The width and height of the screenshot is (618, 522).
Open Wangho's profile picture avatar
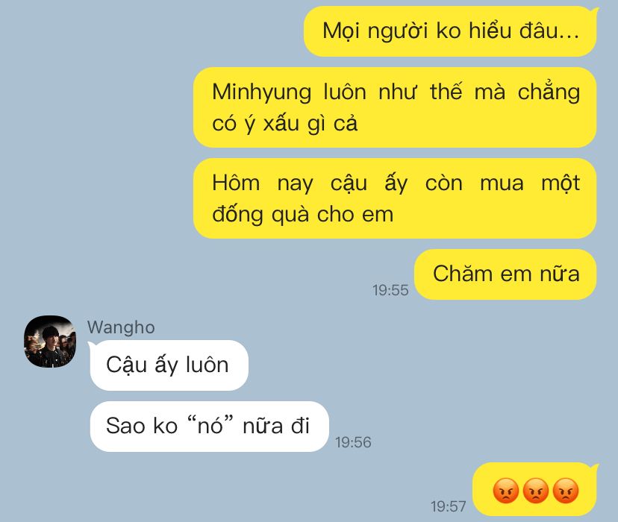50,342
